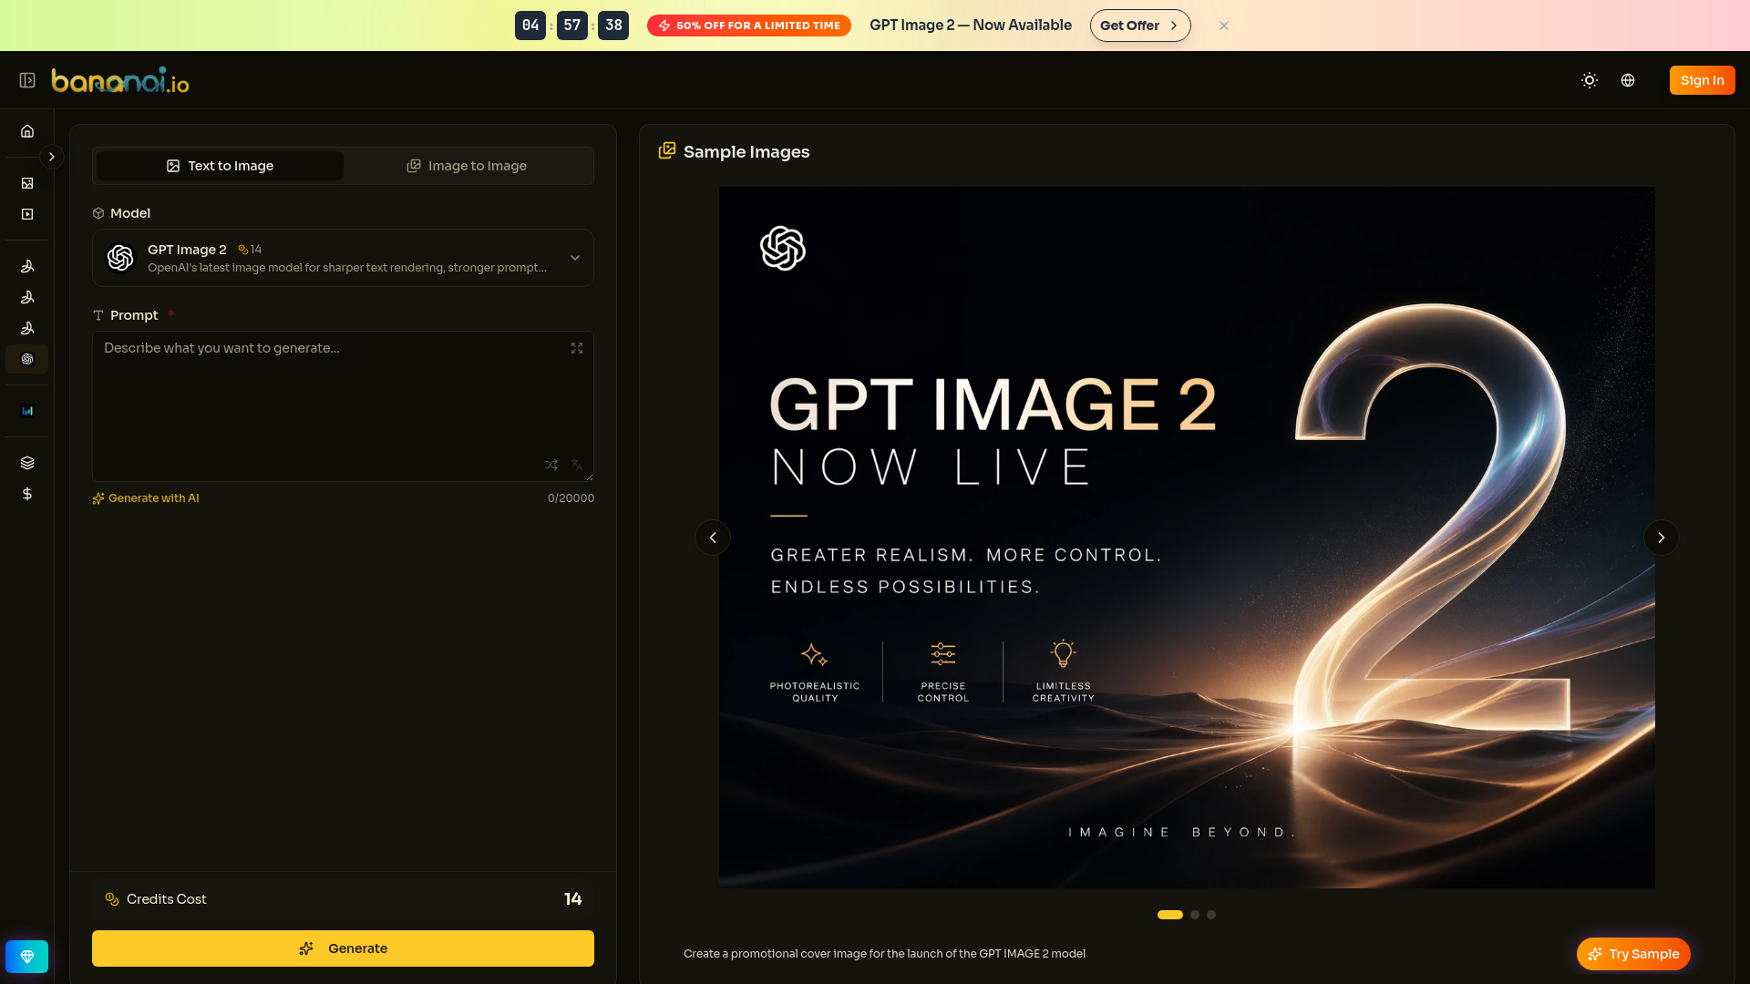This screenshot has width=1750, height=984.
Task: Open the image gallery sidebar icon
Action: tap(27, 182)
